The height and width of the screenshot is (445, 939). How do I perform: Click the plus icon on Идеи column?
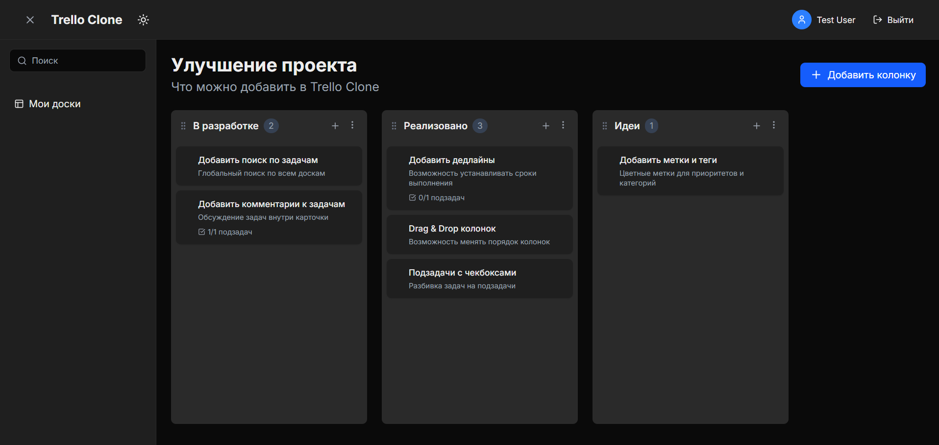(x=756, y=125)
